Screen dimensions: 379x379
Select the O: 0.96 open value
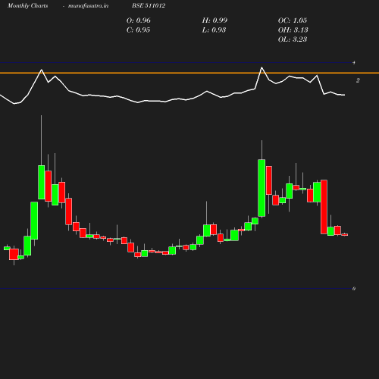[x=139, y=20]
